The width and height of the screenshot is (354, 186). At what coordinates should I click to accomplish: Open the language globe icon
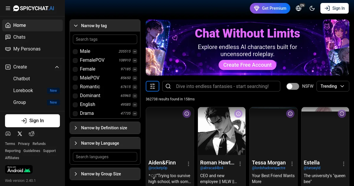point(299,8)
